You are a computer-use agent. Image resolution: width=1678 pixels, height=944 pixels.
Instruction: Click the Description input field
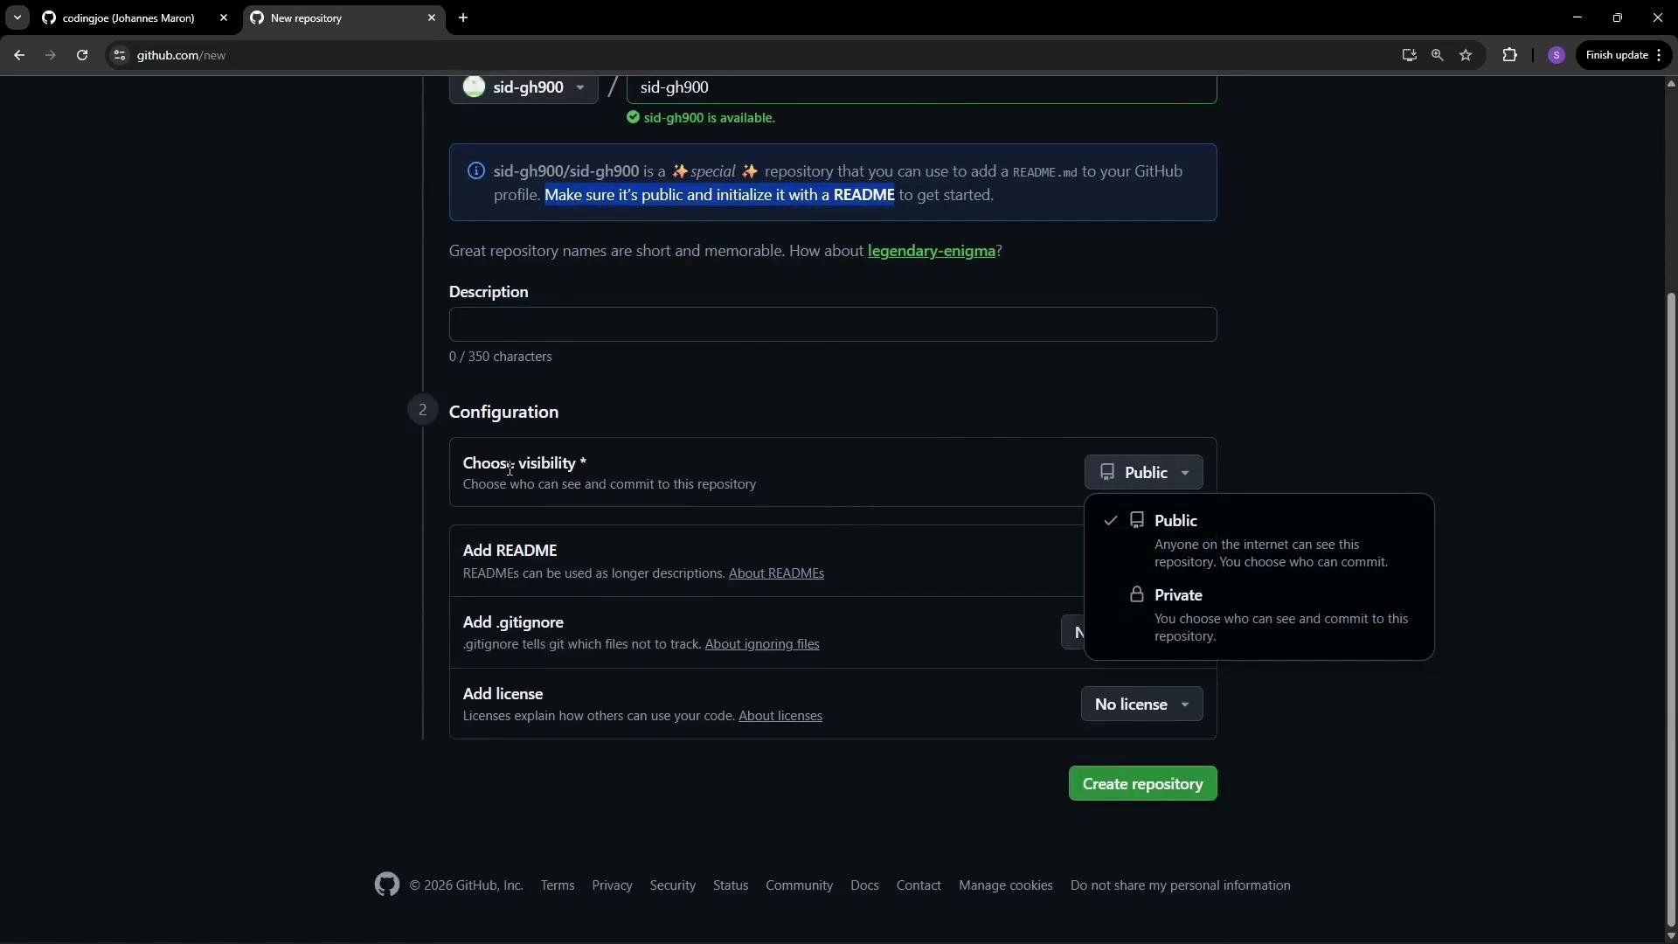pos(833,324)
